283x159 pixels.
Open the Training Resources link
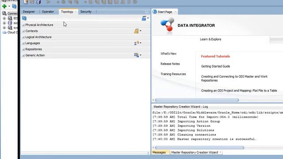[x=173, y=74]
